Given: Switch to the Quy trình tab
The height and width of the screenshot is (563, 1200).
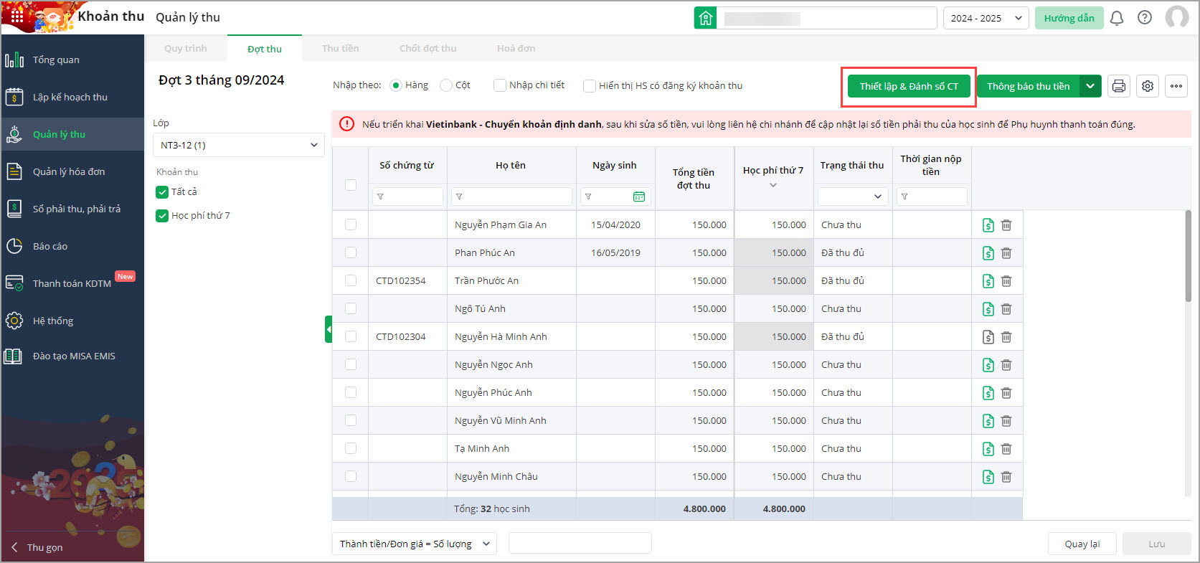Looking at the screenshot, I should (x=186, y=48).
